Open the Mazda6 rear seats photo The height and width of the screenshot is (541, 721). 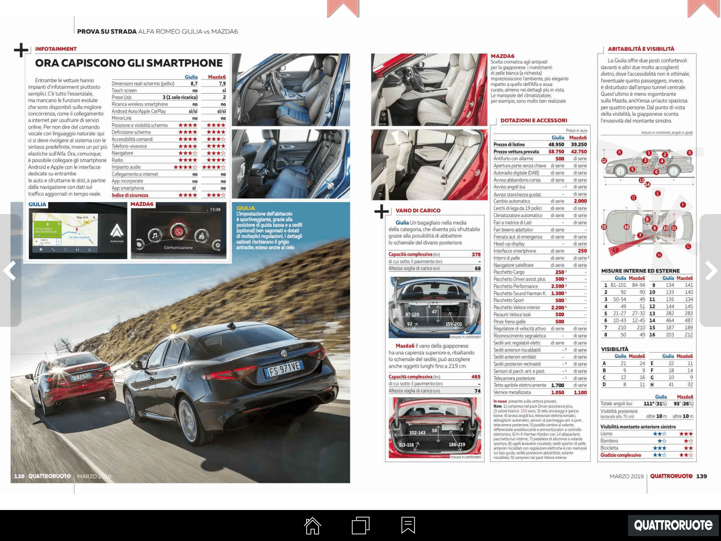point(430,164)
